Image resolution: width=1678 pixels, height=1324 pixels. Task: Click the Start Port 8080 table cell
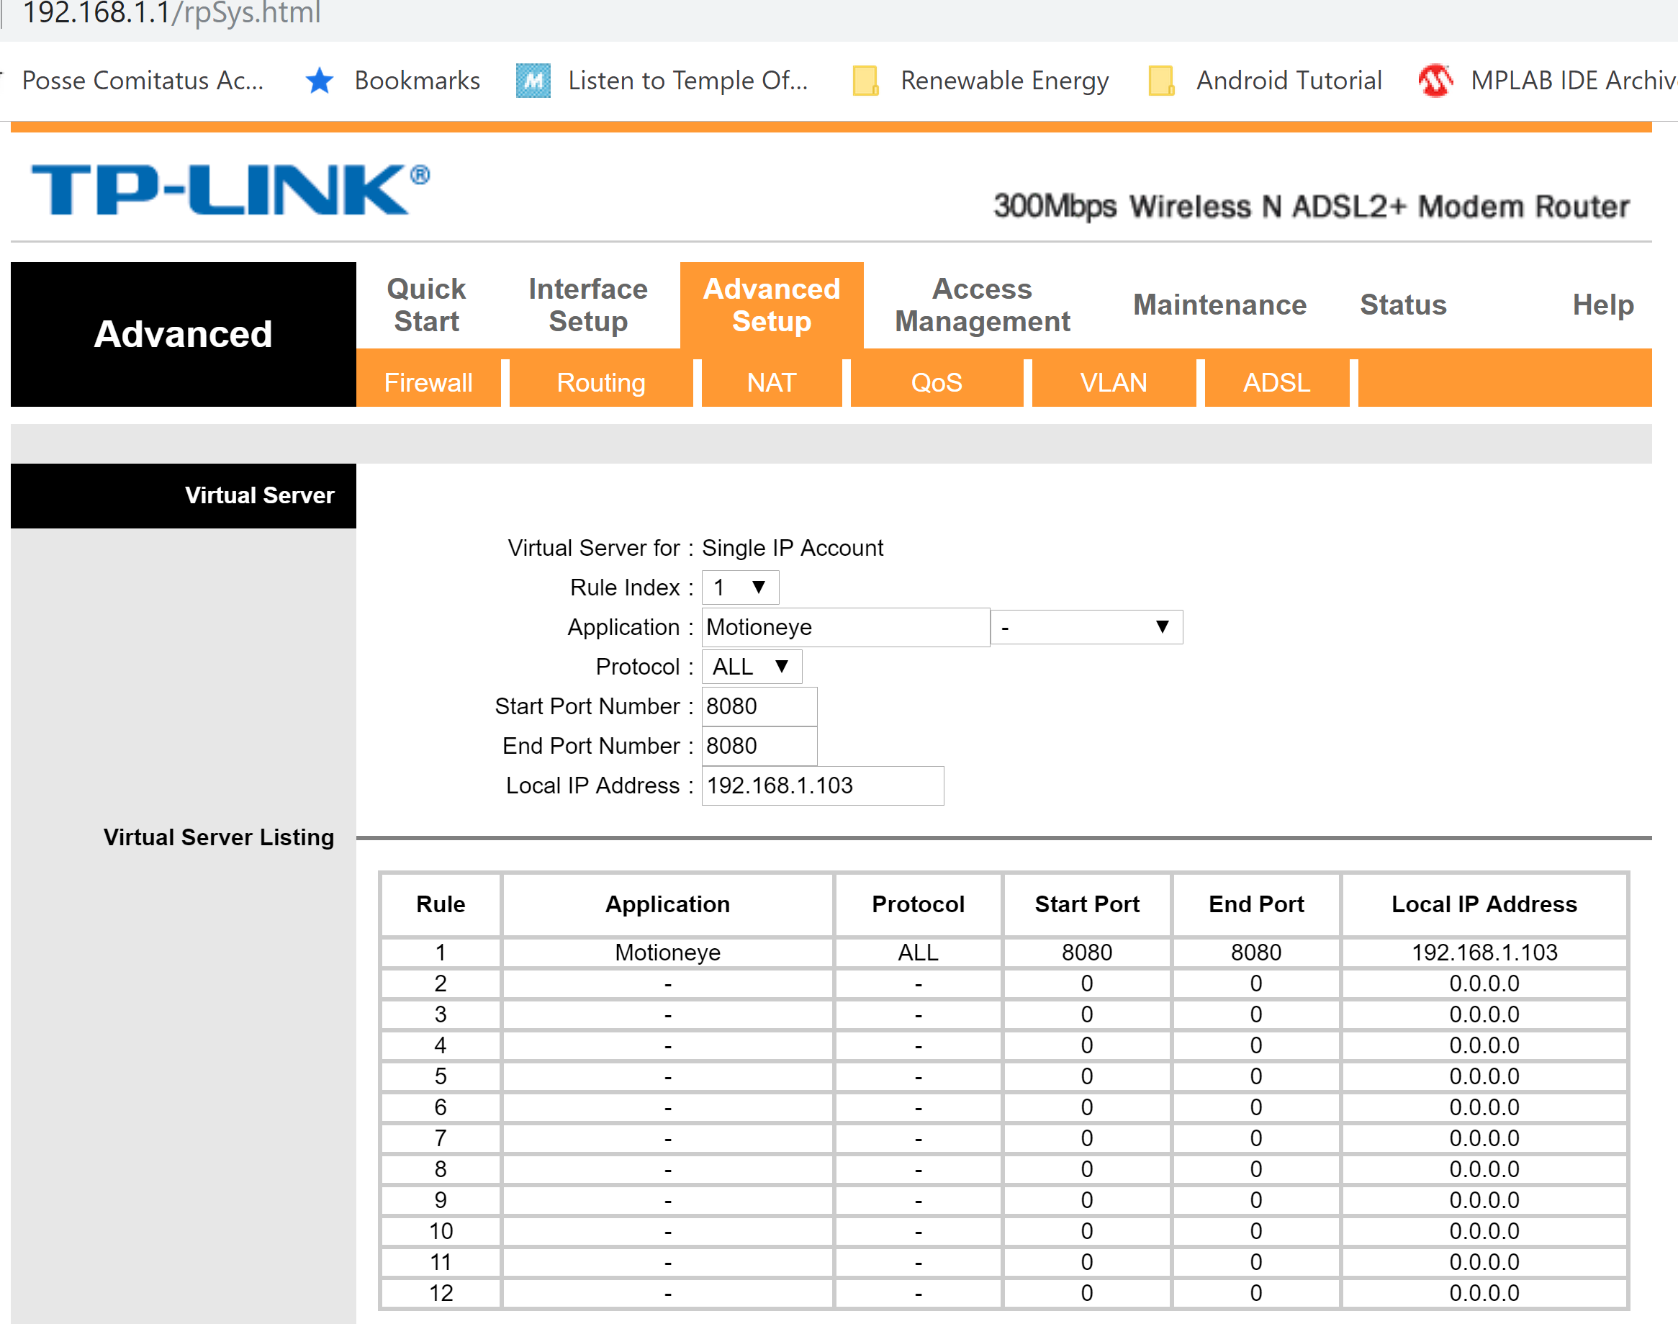(1086, 952)
